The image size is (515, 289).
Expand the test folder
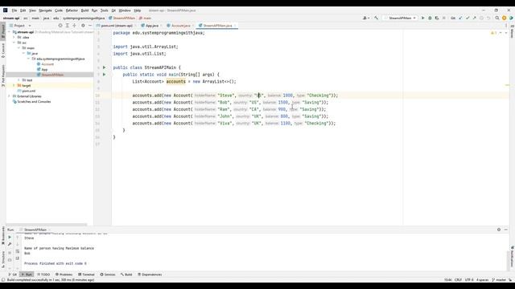click(x=19, y=80)
